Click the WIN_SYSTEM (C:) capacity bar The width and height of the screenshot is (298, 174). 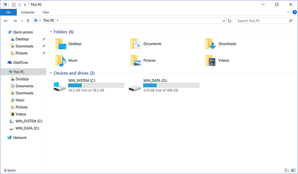[96, 85]
